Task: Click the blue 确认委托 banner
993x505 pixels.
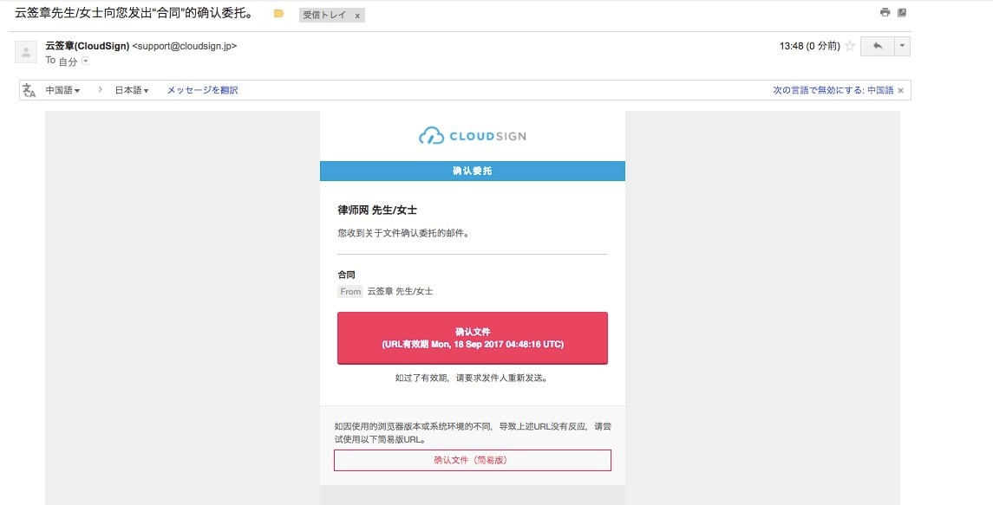Action: 473,171
